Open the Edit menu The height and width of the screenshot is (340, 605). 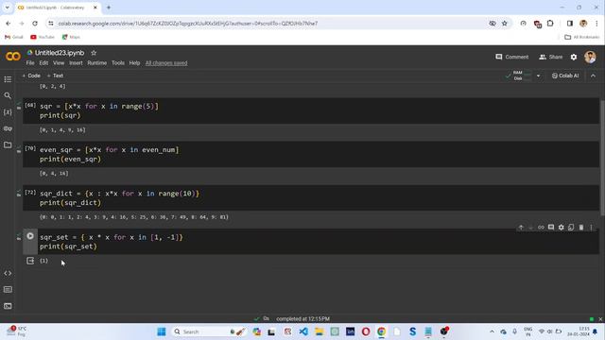click(x=43, y=63)
